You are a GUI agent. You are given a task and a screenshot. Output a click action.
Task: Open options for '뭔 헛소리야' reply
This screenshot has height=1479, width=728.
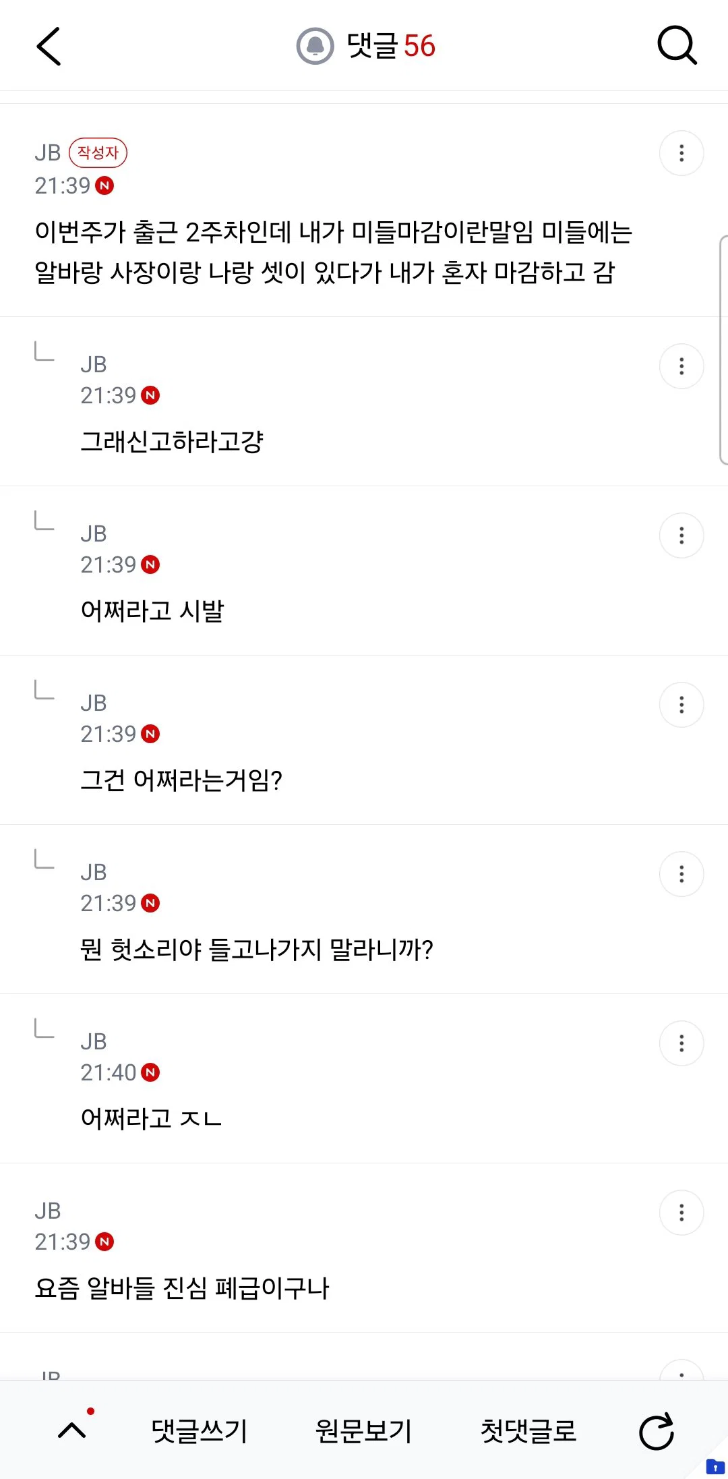pyautogui.click(x=681, y=874)
